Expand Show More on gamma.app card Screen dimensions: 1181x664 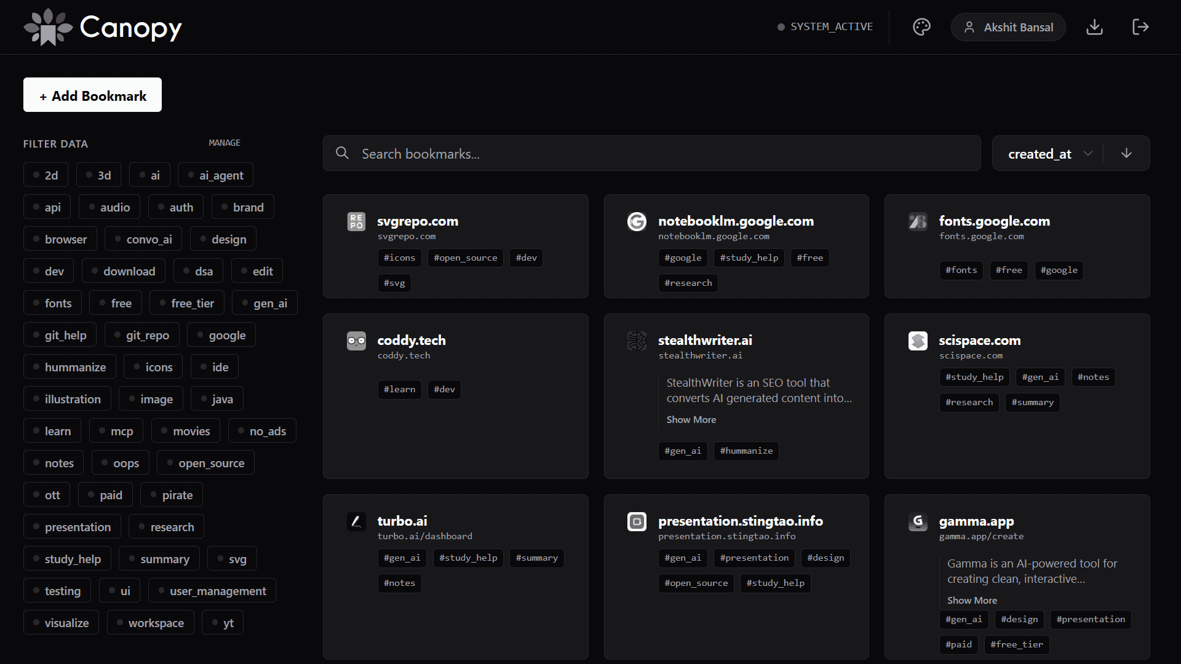[x=972, y=600]
